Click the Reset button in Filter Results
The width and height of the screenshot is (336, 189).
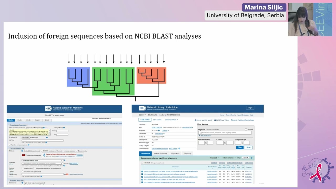click(x=248, y=147)
